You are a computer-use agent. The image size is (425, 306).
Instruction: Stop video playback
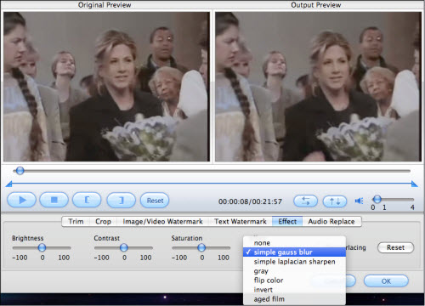coord(54,200)
